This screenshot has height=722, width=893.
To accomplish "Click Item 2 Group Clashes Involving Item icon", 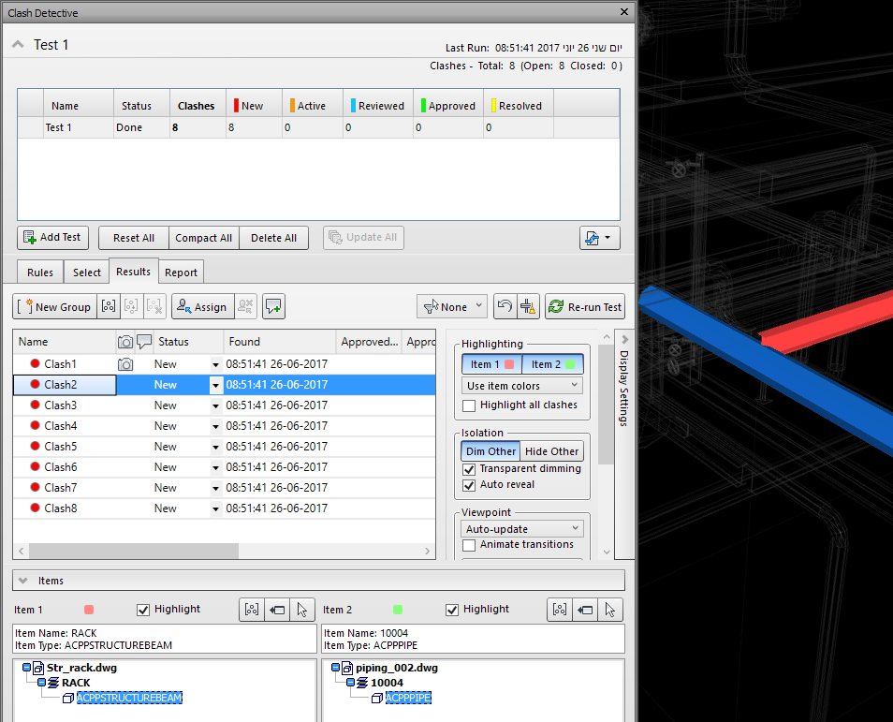I will pos(560,610).
